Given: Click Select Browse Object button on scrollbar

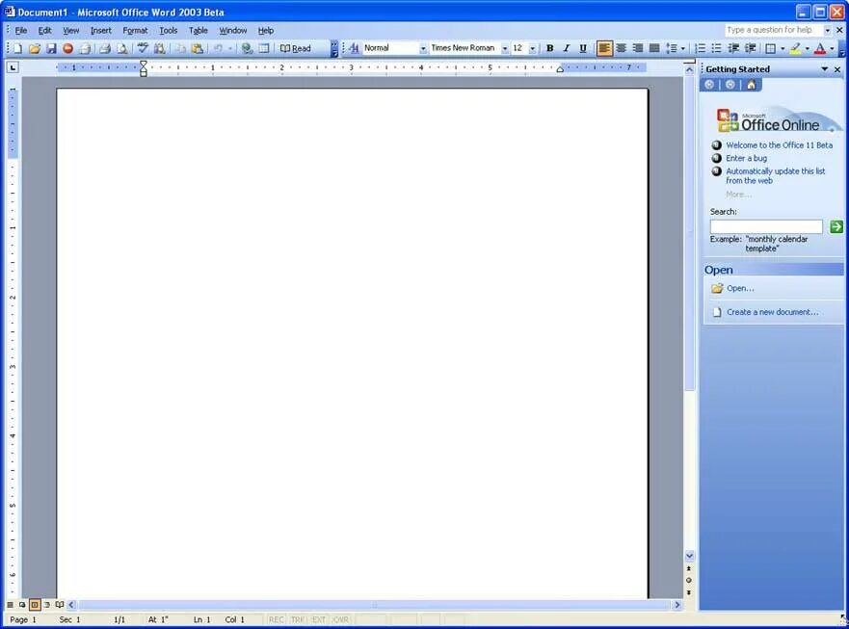Looking at the screenshot, I should [x=689, y=580].
